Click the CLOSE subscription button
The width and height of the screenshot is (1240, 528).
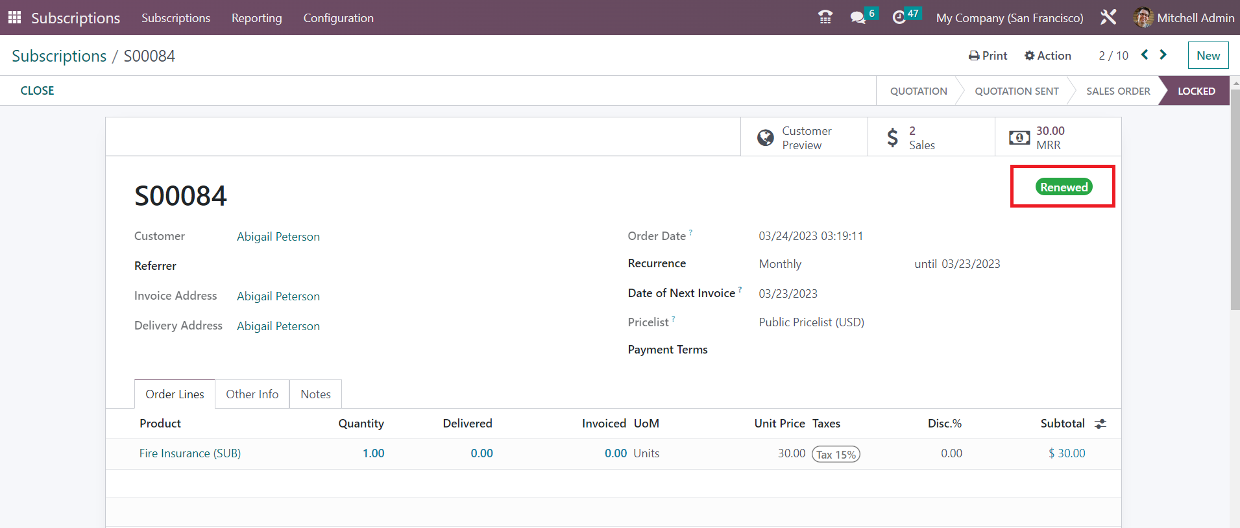pyautogui.click(x=38, y=91)
